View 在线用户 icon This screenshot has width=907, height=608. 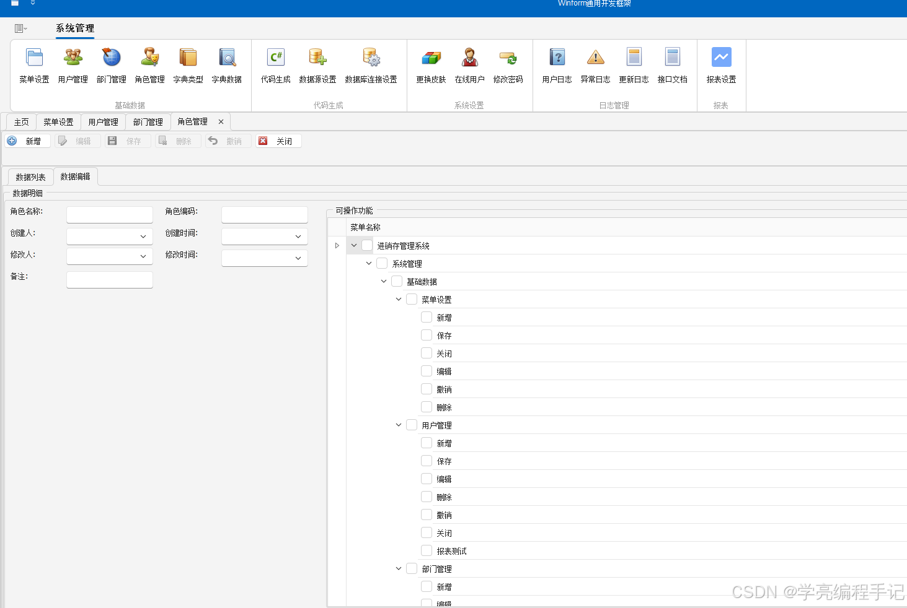[469, 66]
